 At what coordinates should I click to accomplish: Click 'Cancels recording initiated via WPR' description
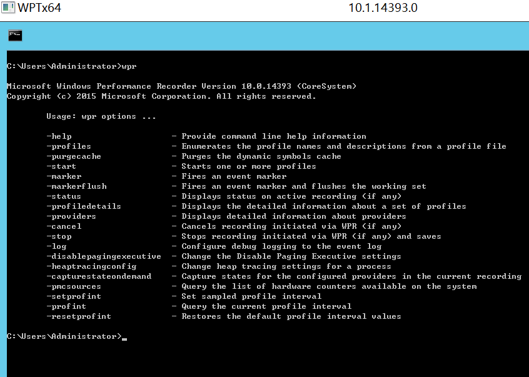(x=291, y=226)
